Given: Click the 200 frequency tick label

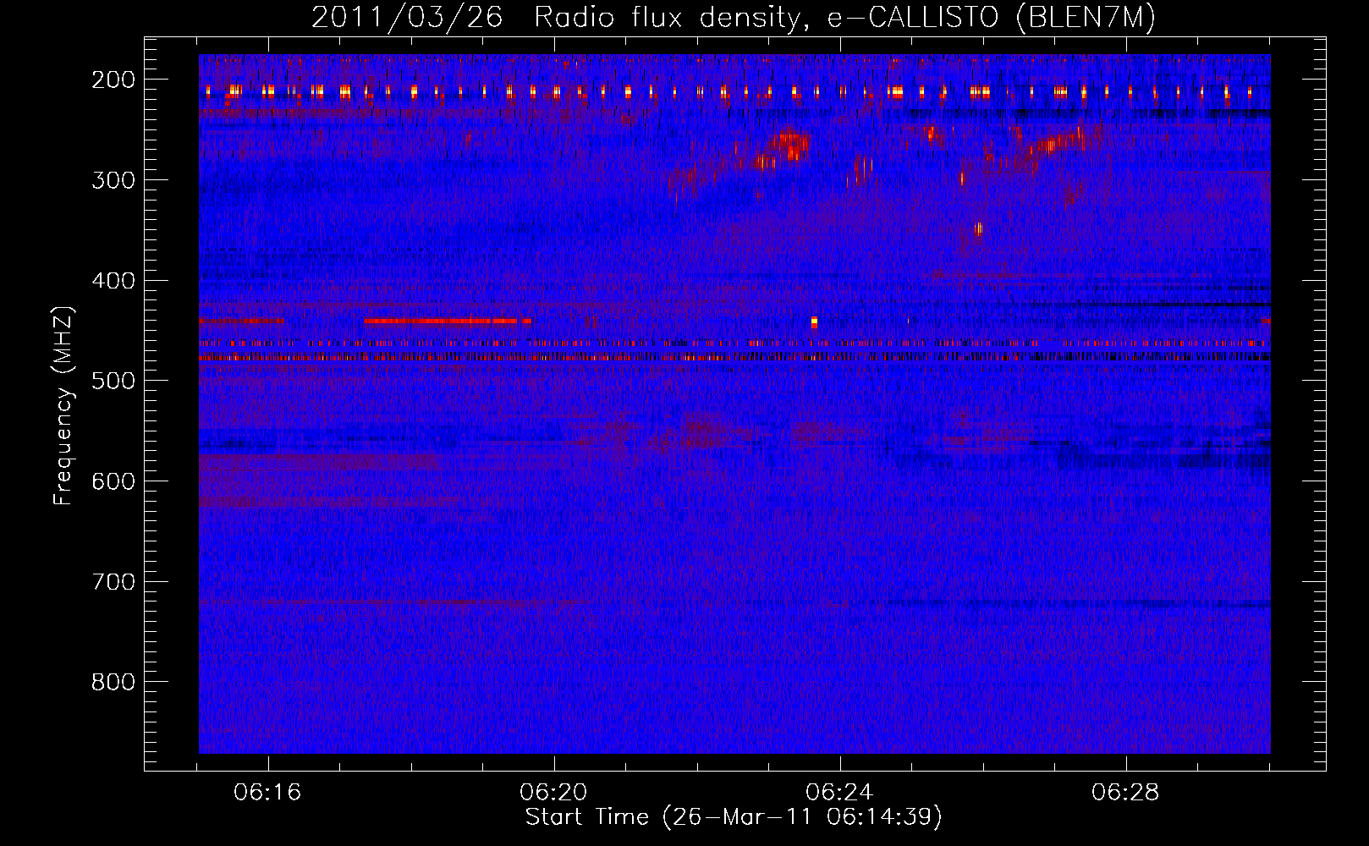Looking at the screenshot, I should click(x=113, y=80).
